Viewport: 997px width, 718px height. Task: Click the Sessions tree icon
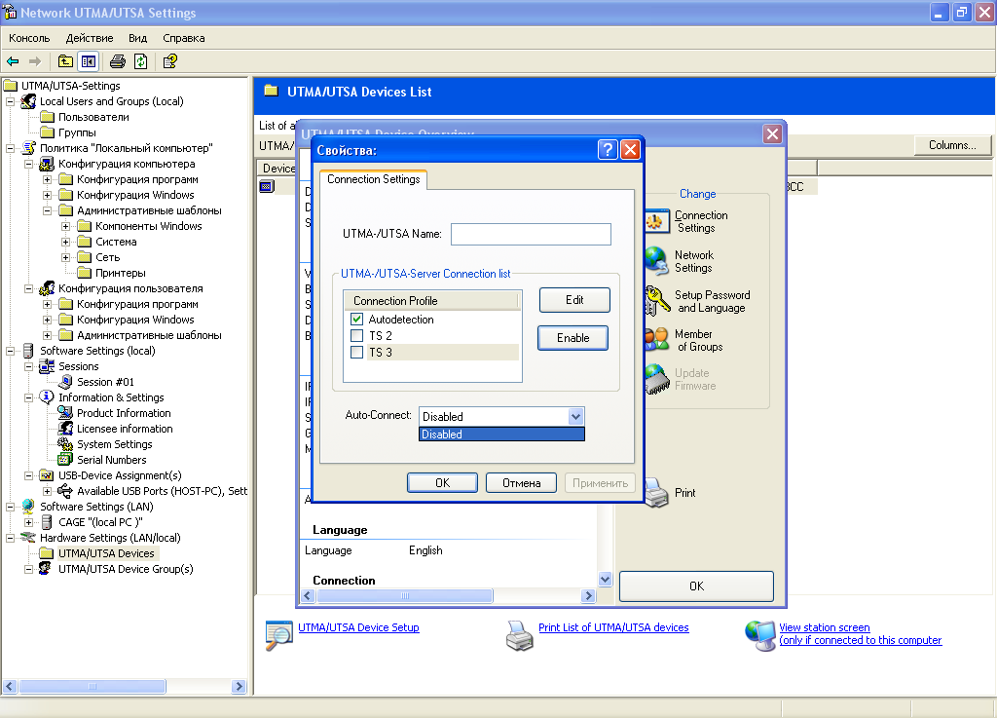pyautogui.click(x=47, y=366)
